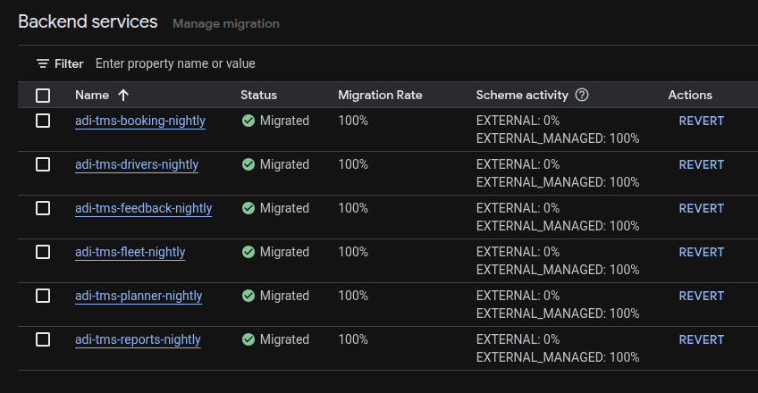The height and width of the screenshot is (393, 758).
Task: Click 'EXTERNAL_MANAGED: 100%' in adi-tms-booking-nightly row
Action: coord(558,138)
